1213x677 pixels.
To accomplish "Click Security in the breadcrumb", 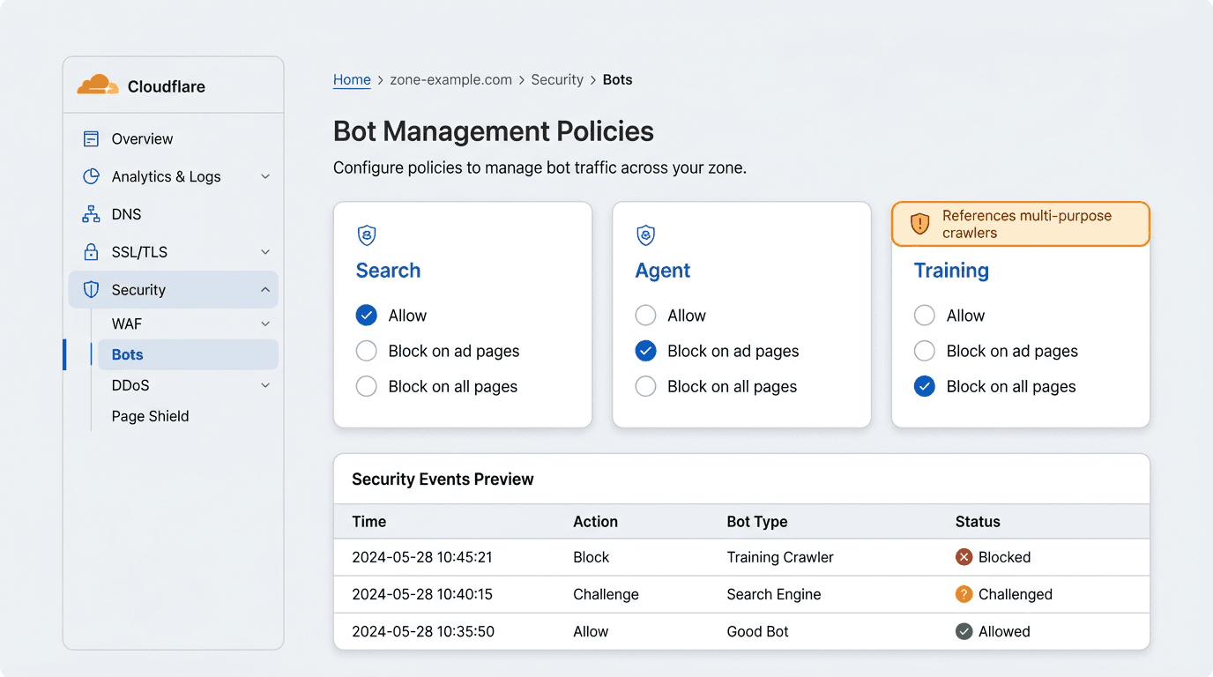I will pos(557,79).
